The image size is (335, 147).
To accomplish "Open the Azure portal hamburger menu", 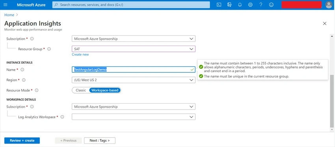I will click(x=6, y=5).
